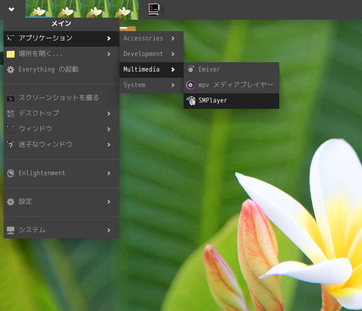Expand the Development category arrow

(x=173, y=54)
